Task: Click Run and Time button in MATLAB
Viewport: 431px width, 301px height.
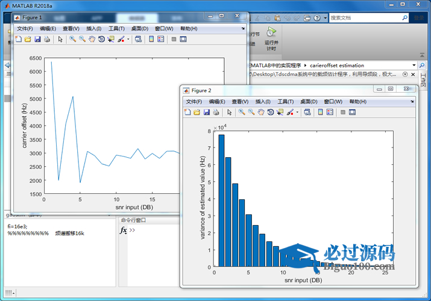Action: 271,39
